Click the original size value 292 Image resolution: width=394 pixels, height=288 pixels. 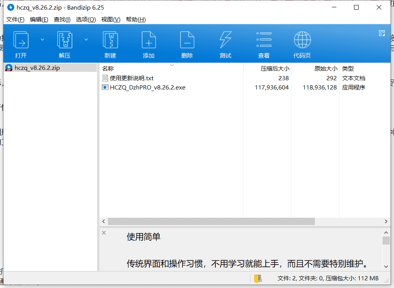click(x=331, y=78)
